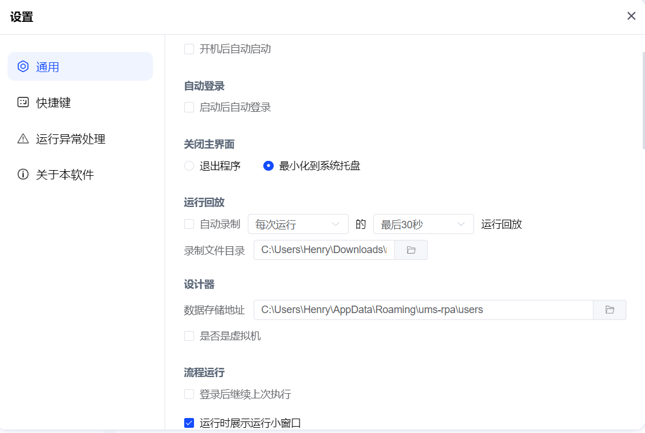This screenshot has width=645, height=433.
Task: Click the hexagon icon beside 通用
Action: (x=23, y=66)
